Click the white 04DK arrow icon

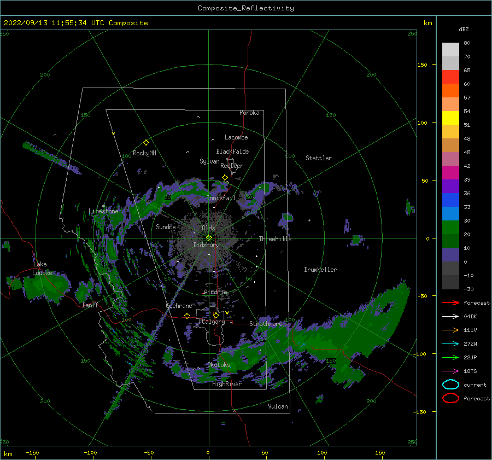(450, 317)
